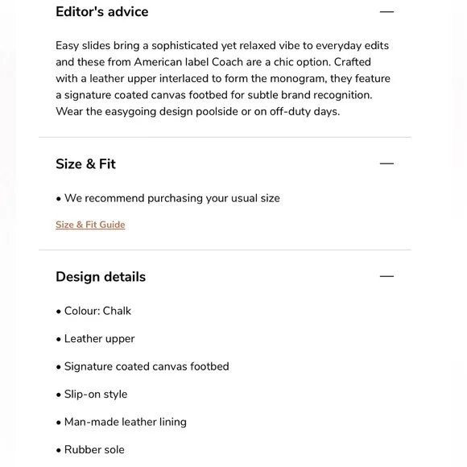Viewport: 467px width, 467px height.
Task: Click the Colour: Chalk bullet item
Action: point(93,311)
